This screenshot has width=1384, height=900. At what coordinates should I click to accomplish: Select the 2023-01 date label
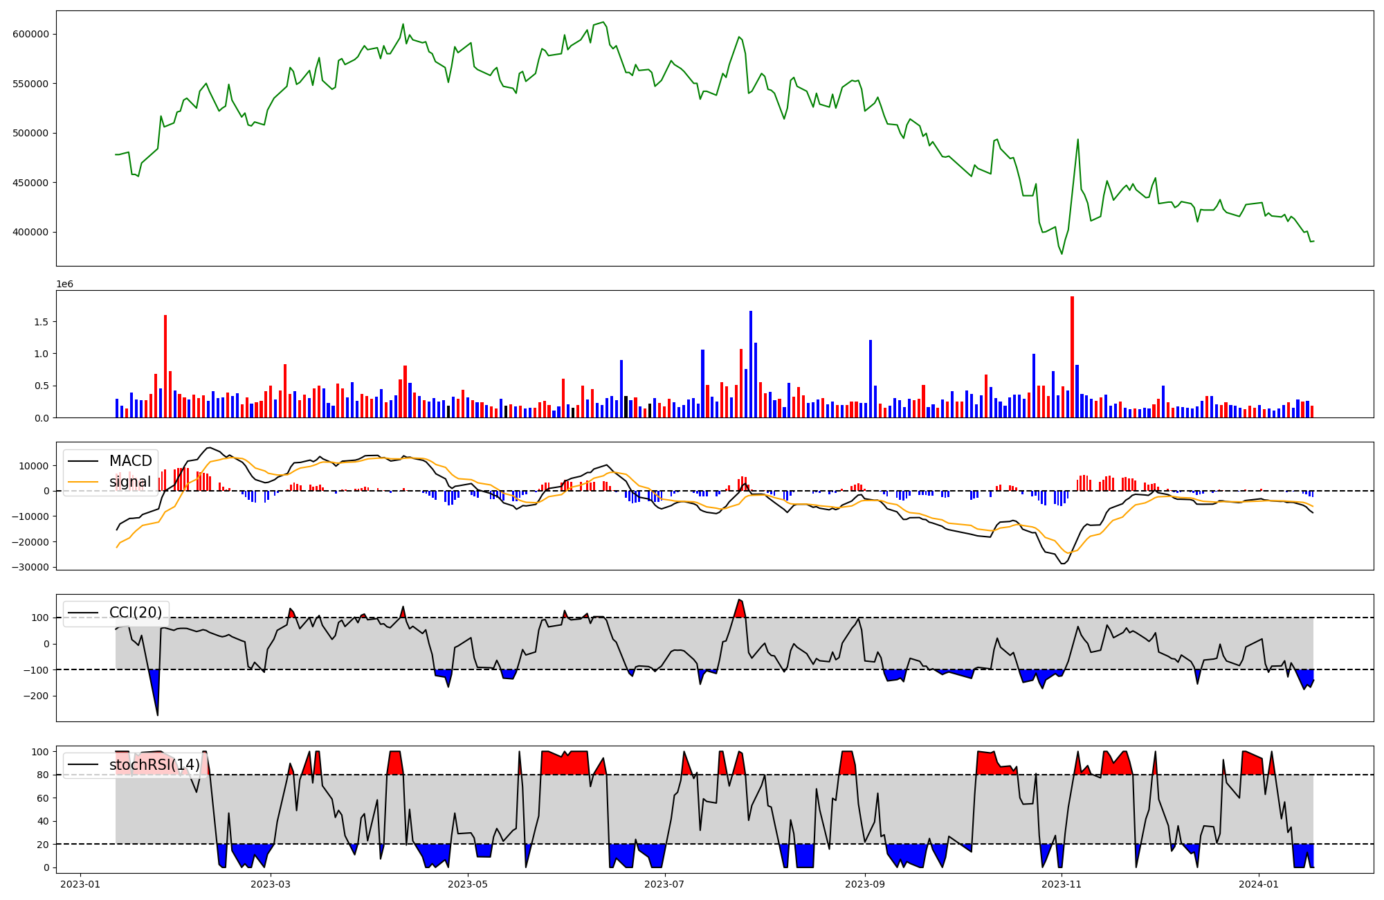(81, 884)
